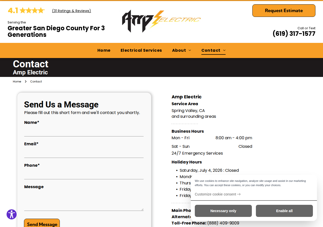
Task: Open the accessibility widget icon
Action: [12, 214]
